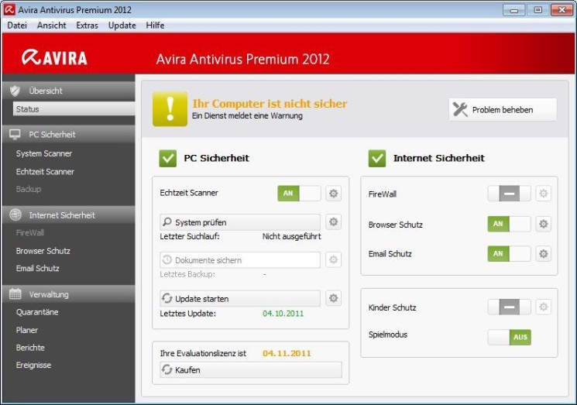Maximize the Avira window
Viewport: 577px width, 405px height.
tap(538, 10)
